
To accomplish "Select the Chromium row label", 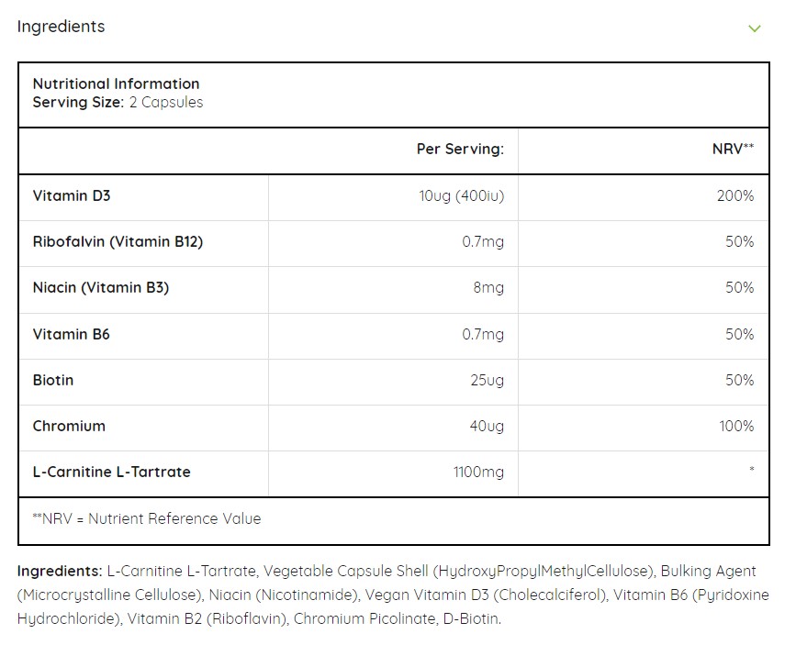I will pyautogui.click(x=69, y=426).
